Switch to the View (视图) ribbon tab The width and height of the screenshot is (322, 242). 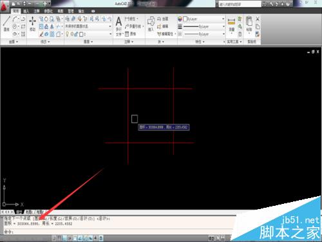[61, 11]
